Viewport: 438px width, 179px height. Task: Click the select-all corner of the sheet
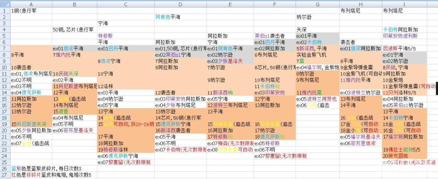[x=5, y=4]
